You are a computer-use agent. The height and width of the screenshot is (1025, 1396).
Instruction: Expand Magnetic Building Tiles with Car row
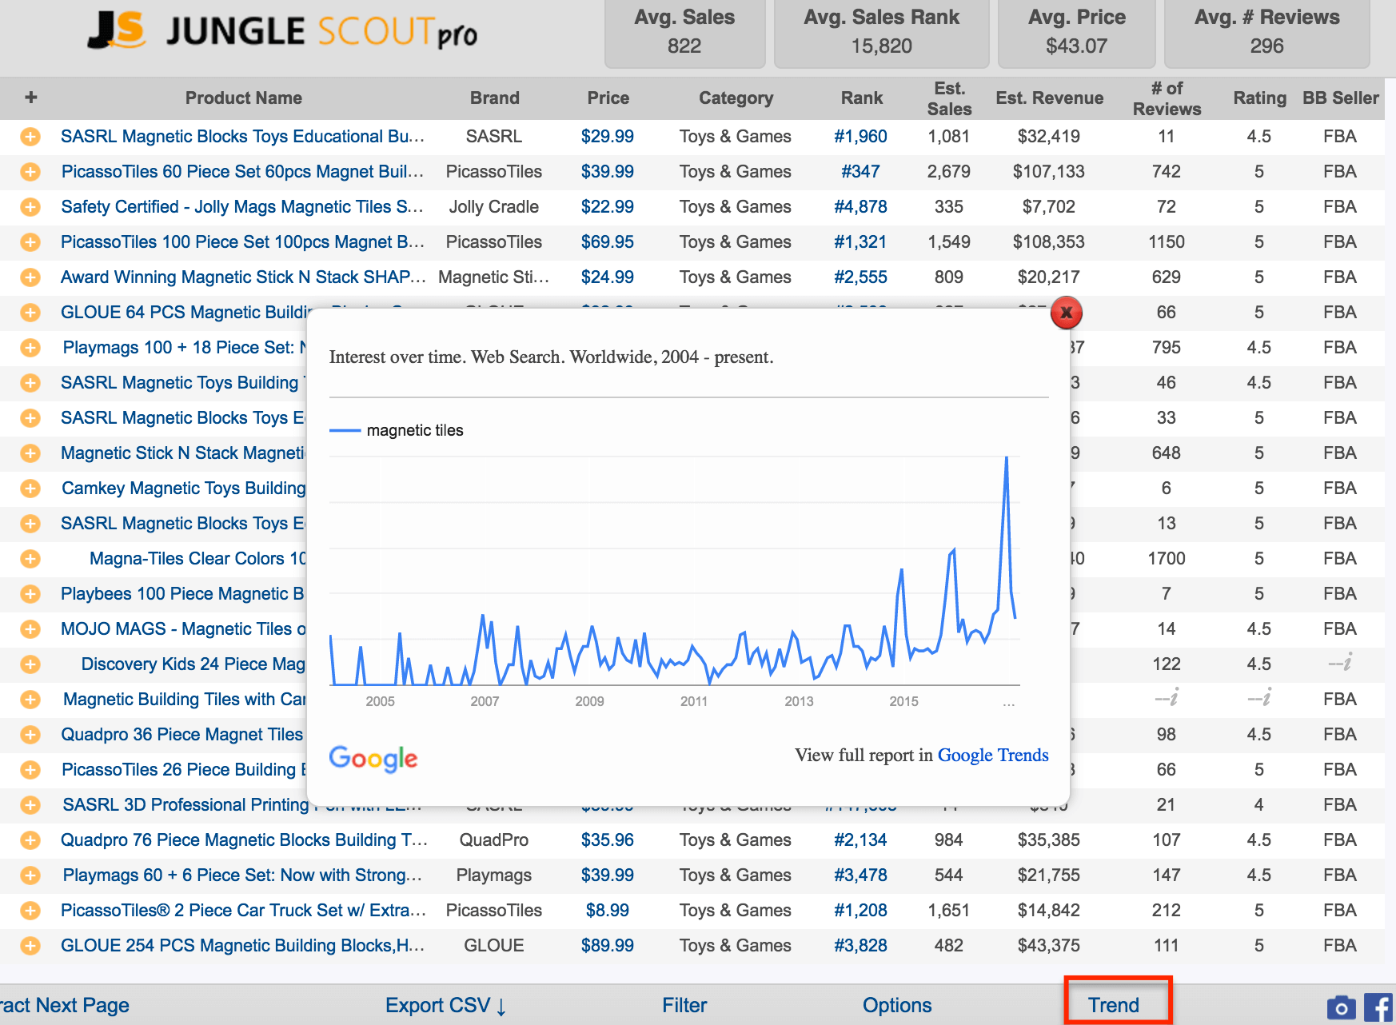click(x=30, y=700)
